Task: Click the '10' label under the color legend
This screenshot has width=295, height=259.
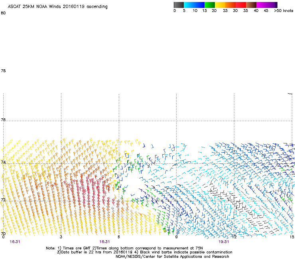Action: 195,11
